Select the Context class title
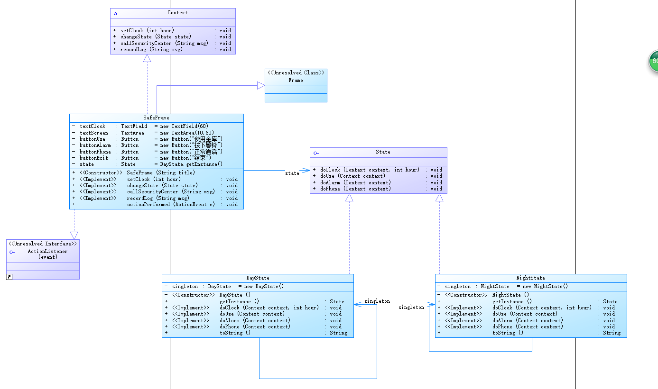This screenshot has height=389, width=658. (177, 13)
